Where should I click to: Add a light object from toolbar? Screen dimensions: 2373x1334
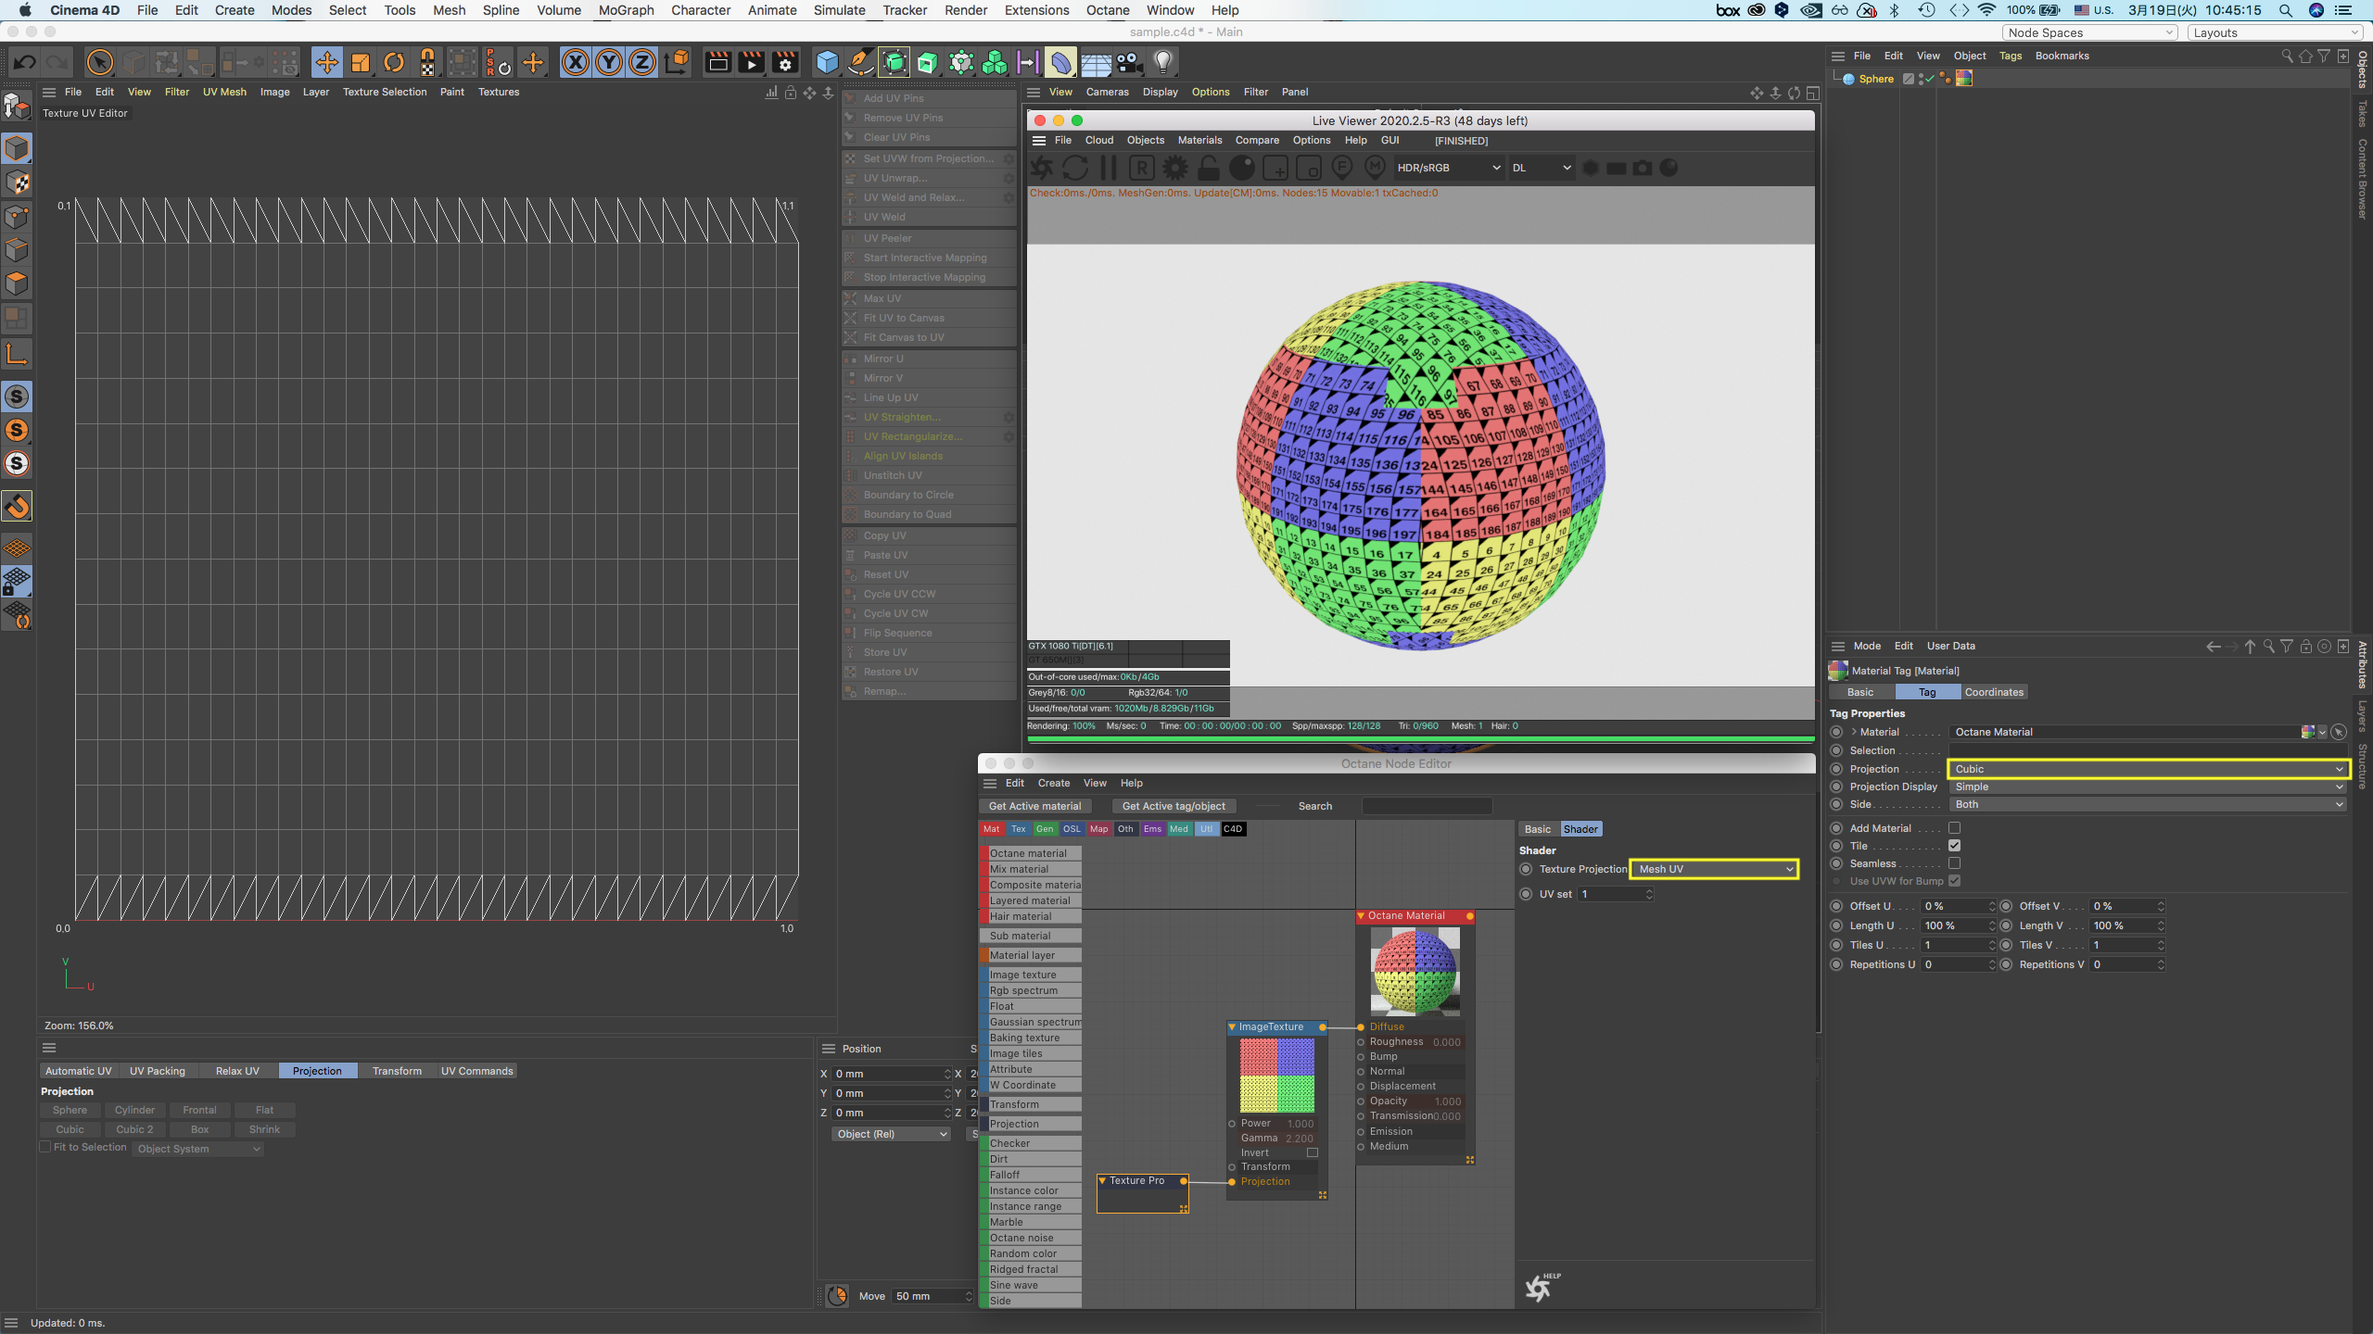(1163, 63)
